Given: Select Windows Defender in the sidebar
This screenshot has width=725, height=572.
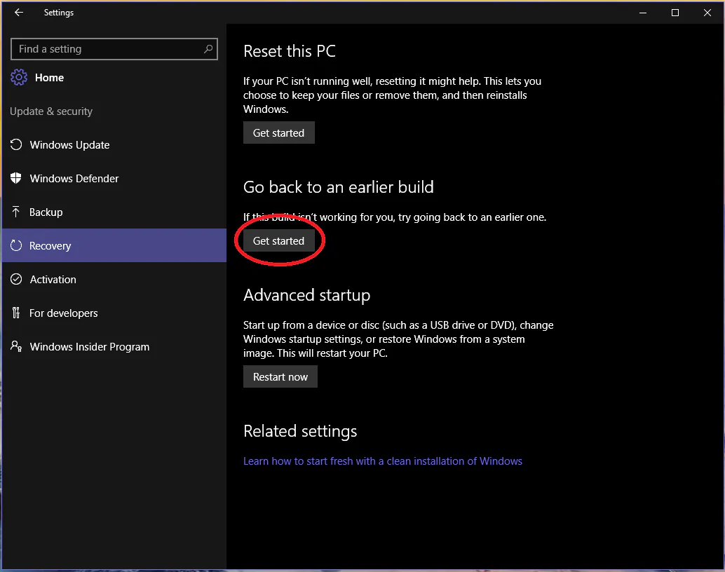Looking at the screenshot, I should pyautogui.click(x=114, y=179).
